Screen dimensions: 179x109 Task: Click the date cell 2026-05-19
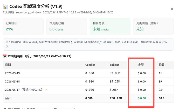[x=12, y=73]
